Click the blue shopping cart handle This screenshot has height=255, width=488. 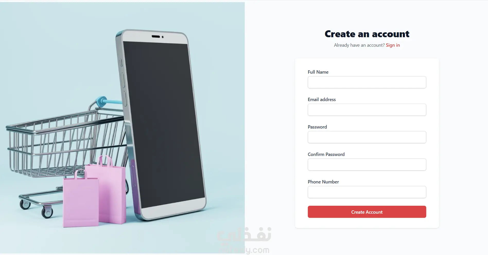coord(108,101)
